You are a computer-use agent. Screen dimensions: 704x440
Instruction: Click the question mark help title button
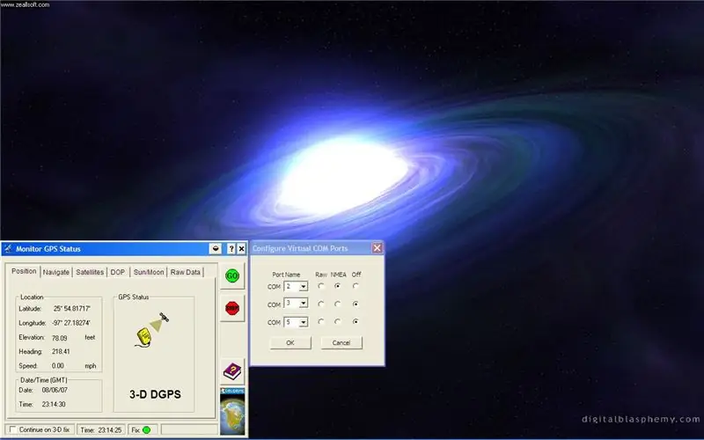point(231,249)
